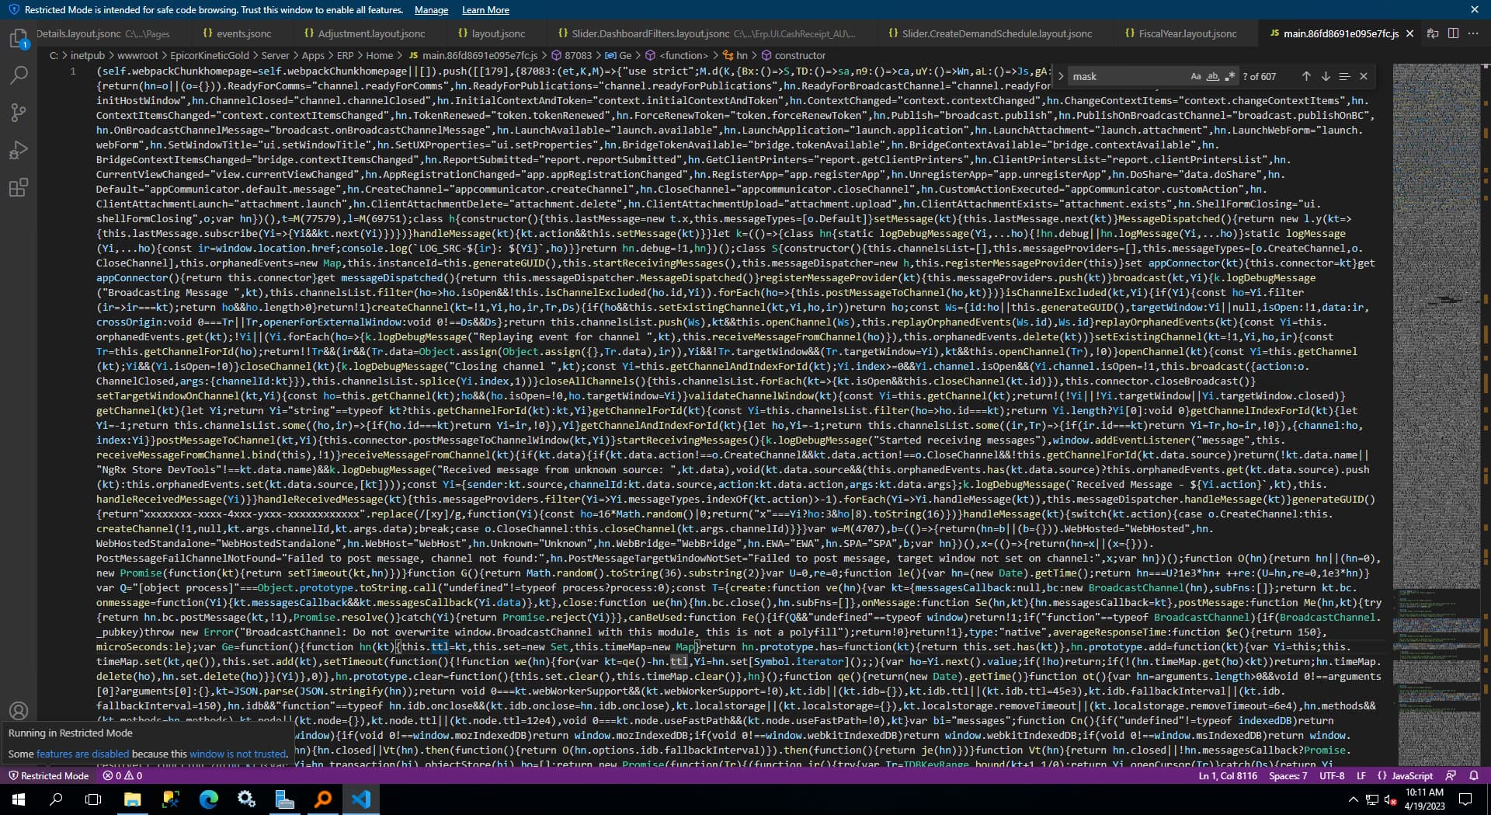Screen dimensions: 1491x815
Task: Select encoding via UTF-8 indicator
Action: (x=1332, y=775)
